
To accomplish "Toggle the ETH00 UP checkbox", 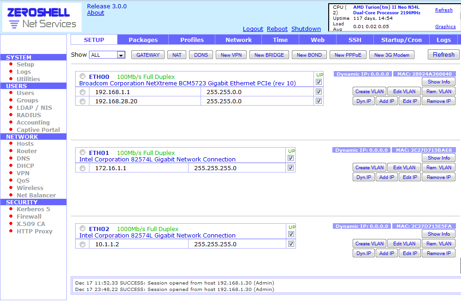I will point(319,82).
